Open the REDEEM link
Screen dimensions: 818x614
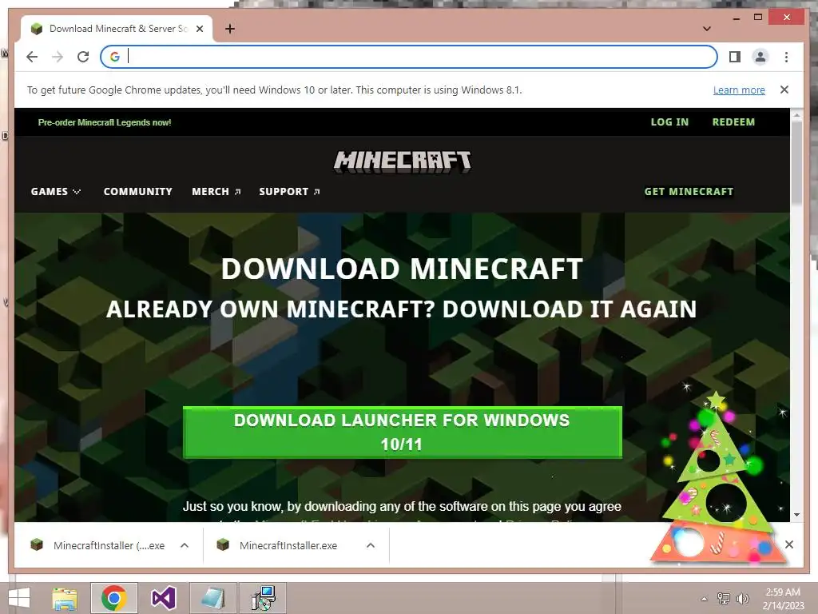[x=733, y=122]
